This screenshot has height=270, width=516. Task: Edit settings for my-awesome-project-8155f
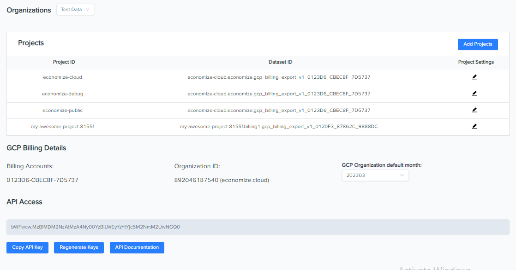(474, 126)
